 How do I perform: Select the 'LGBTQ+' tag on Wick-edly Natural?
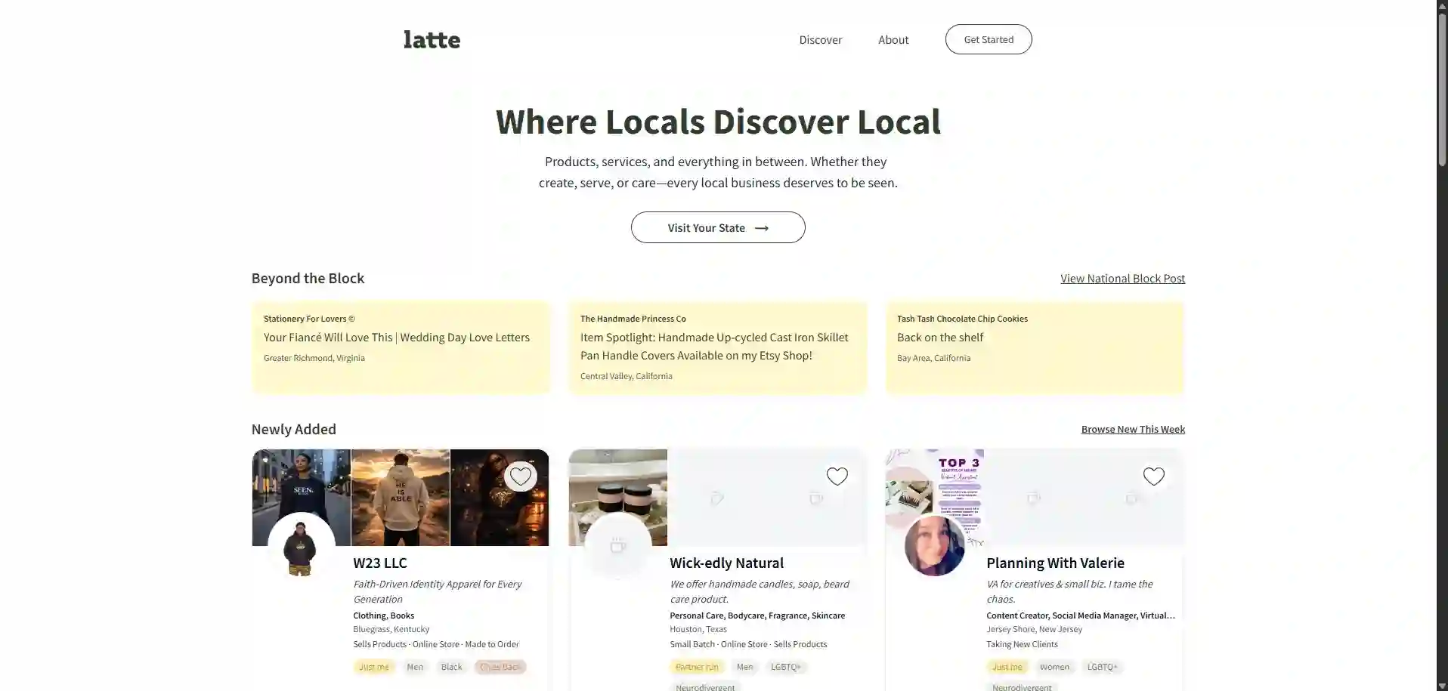[786, 667]
